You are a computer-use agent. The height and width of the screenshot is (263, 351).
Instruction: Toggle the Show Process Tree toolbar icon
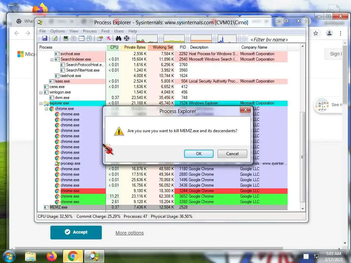pos(73,38)
